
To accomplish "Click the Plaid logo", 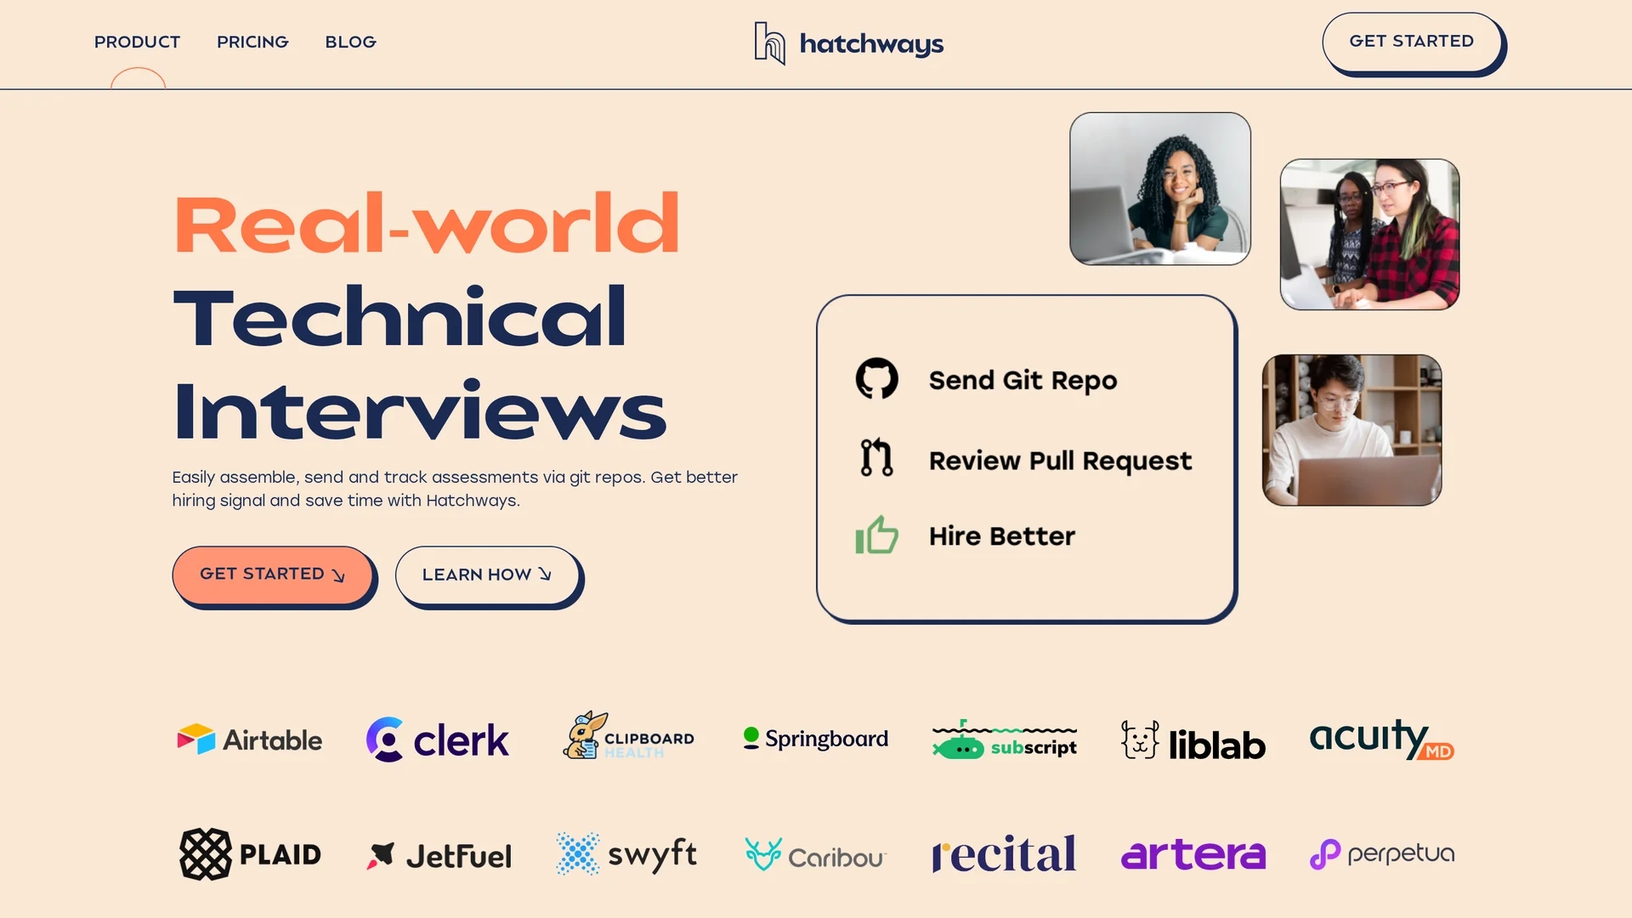I will [x=250, y=854].
